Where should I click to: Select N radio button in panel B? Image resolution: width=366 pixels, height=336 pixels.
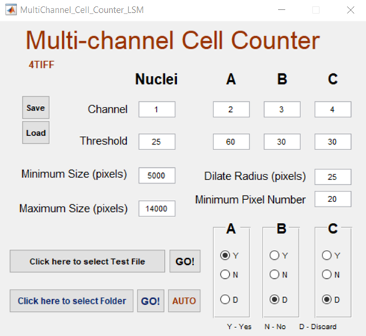(274, 274)
